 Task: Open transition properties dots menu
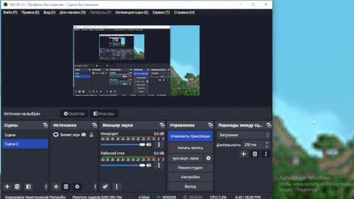coord(265,154)
